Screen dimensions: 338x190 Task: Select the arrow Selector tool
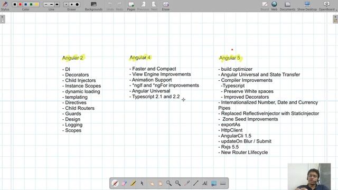click(x=142, y=183)
